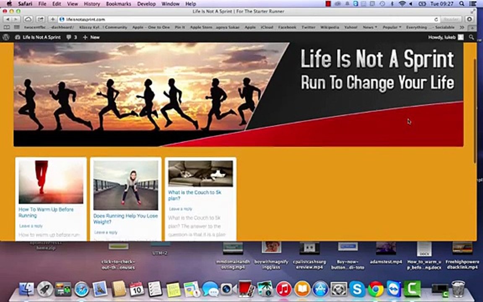
Task: Open the red running legs post thumbnail
Action: click(x=51, y=182)
